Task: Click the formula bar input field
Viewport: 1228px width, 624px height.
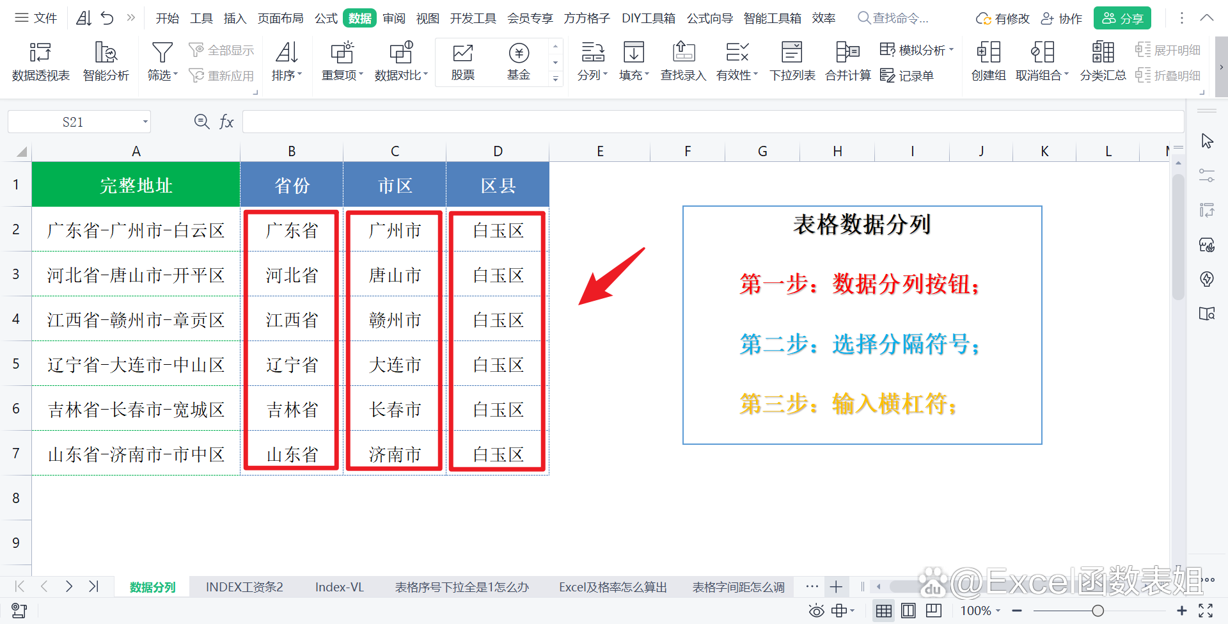Action: pyautogui.click(x=713, y=122)
